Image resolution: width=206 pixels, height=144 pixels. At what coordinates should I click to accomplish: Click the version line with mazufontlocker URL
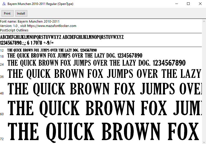pos(38,26)
